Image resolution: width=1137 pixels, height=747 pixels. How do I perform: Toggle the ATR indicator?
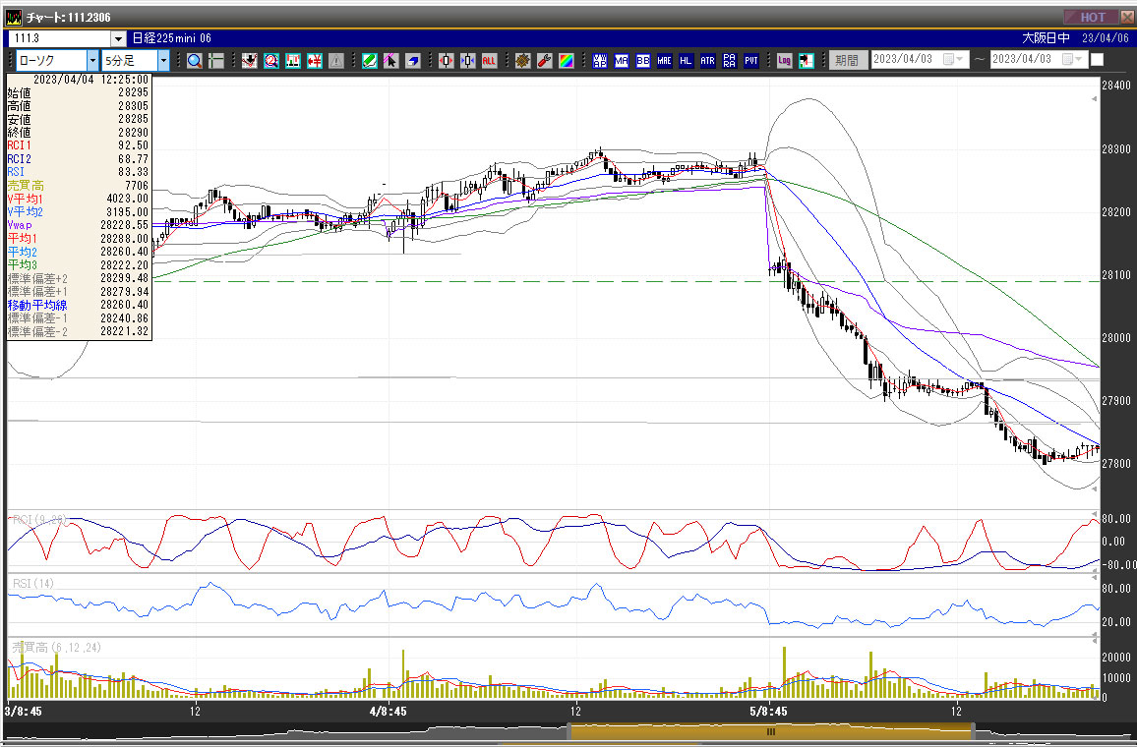(708, 61)
